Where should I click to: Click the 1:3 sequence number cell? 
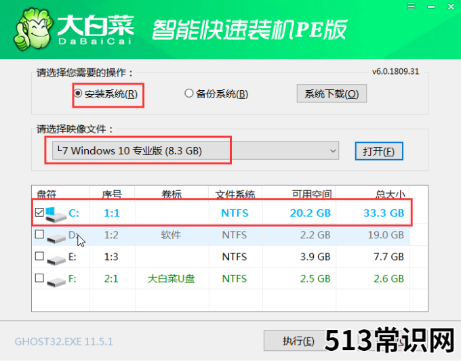pyautogui.click(x=111, y=257)
